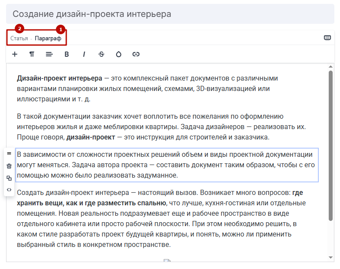Click the article title input field

coord(170,14)
